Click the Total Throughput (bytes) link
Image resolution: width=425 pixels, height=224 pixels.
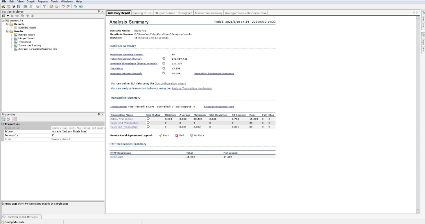pyautogui.click(x=126, y=59)
